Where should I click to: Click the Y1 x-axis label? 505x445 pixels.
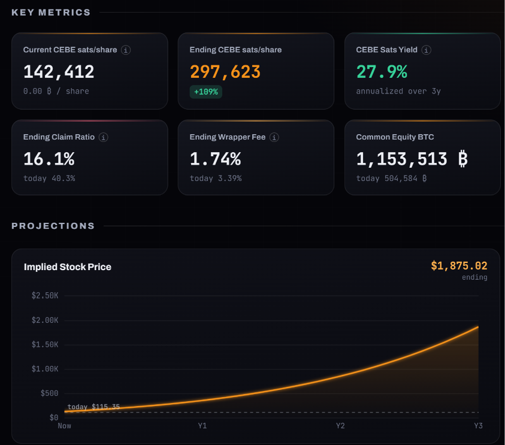point(202,426)
